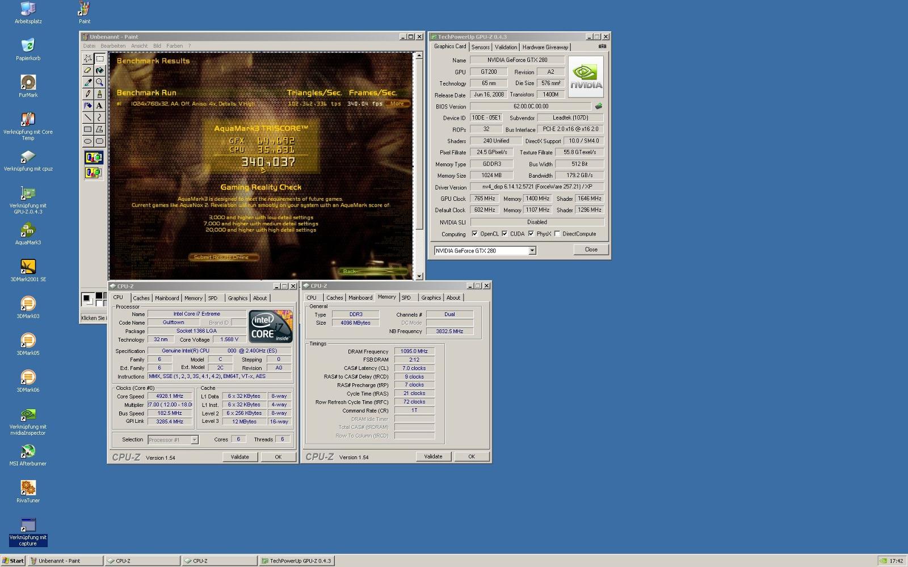This screenshot has height=567, width=908.
Task: Toggle the PhysX checkbox in GPU-Z
Action: coord(531,234)
